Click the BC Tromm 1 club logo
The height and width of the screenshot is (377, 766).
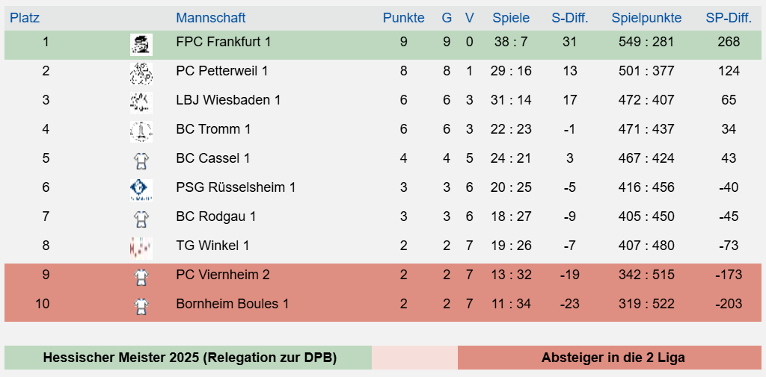pos(141,131)
